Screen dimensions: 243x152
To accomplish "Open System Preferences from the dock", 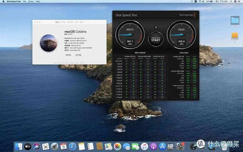I will 180,146.
